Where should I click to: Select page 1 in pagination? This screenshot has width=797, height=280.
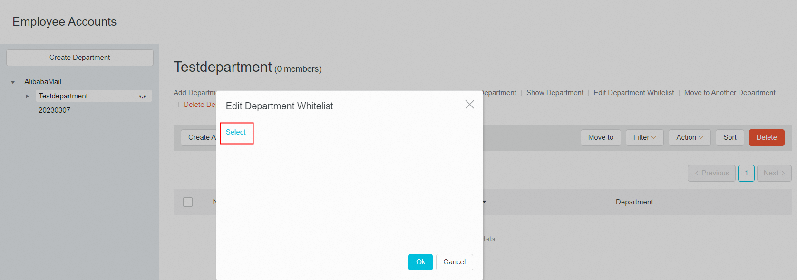click(746, 173)
